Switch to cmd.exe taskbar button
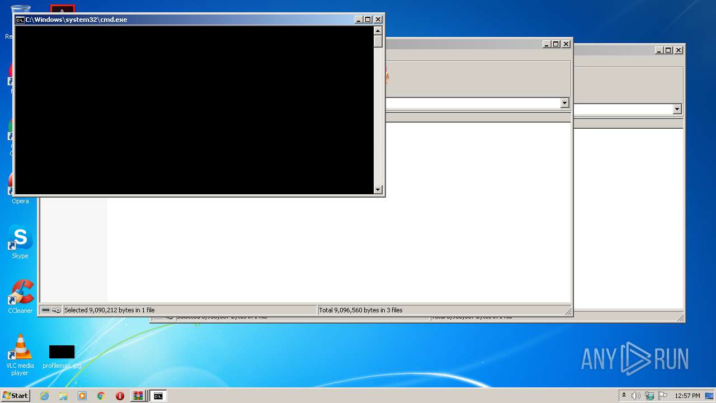 (x=158, y=396)
